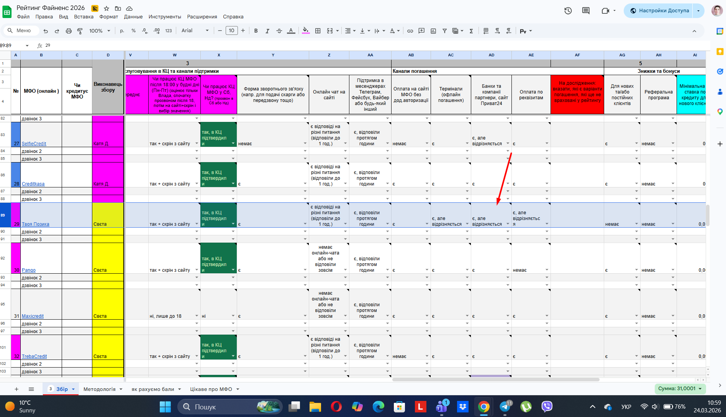This screenshot has height=417, width=726.
Task: Toggle bold formatting
Action: tap(256, 31)
